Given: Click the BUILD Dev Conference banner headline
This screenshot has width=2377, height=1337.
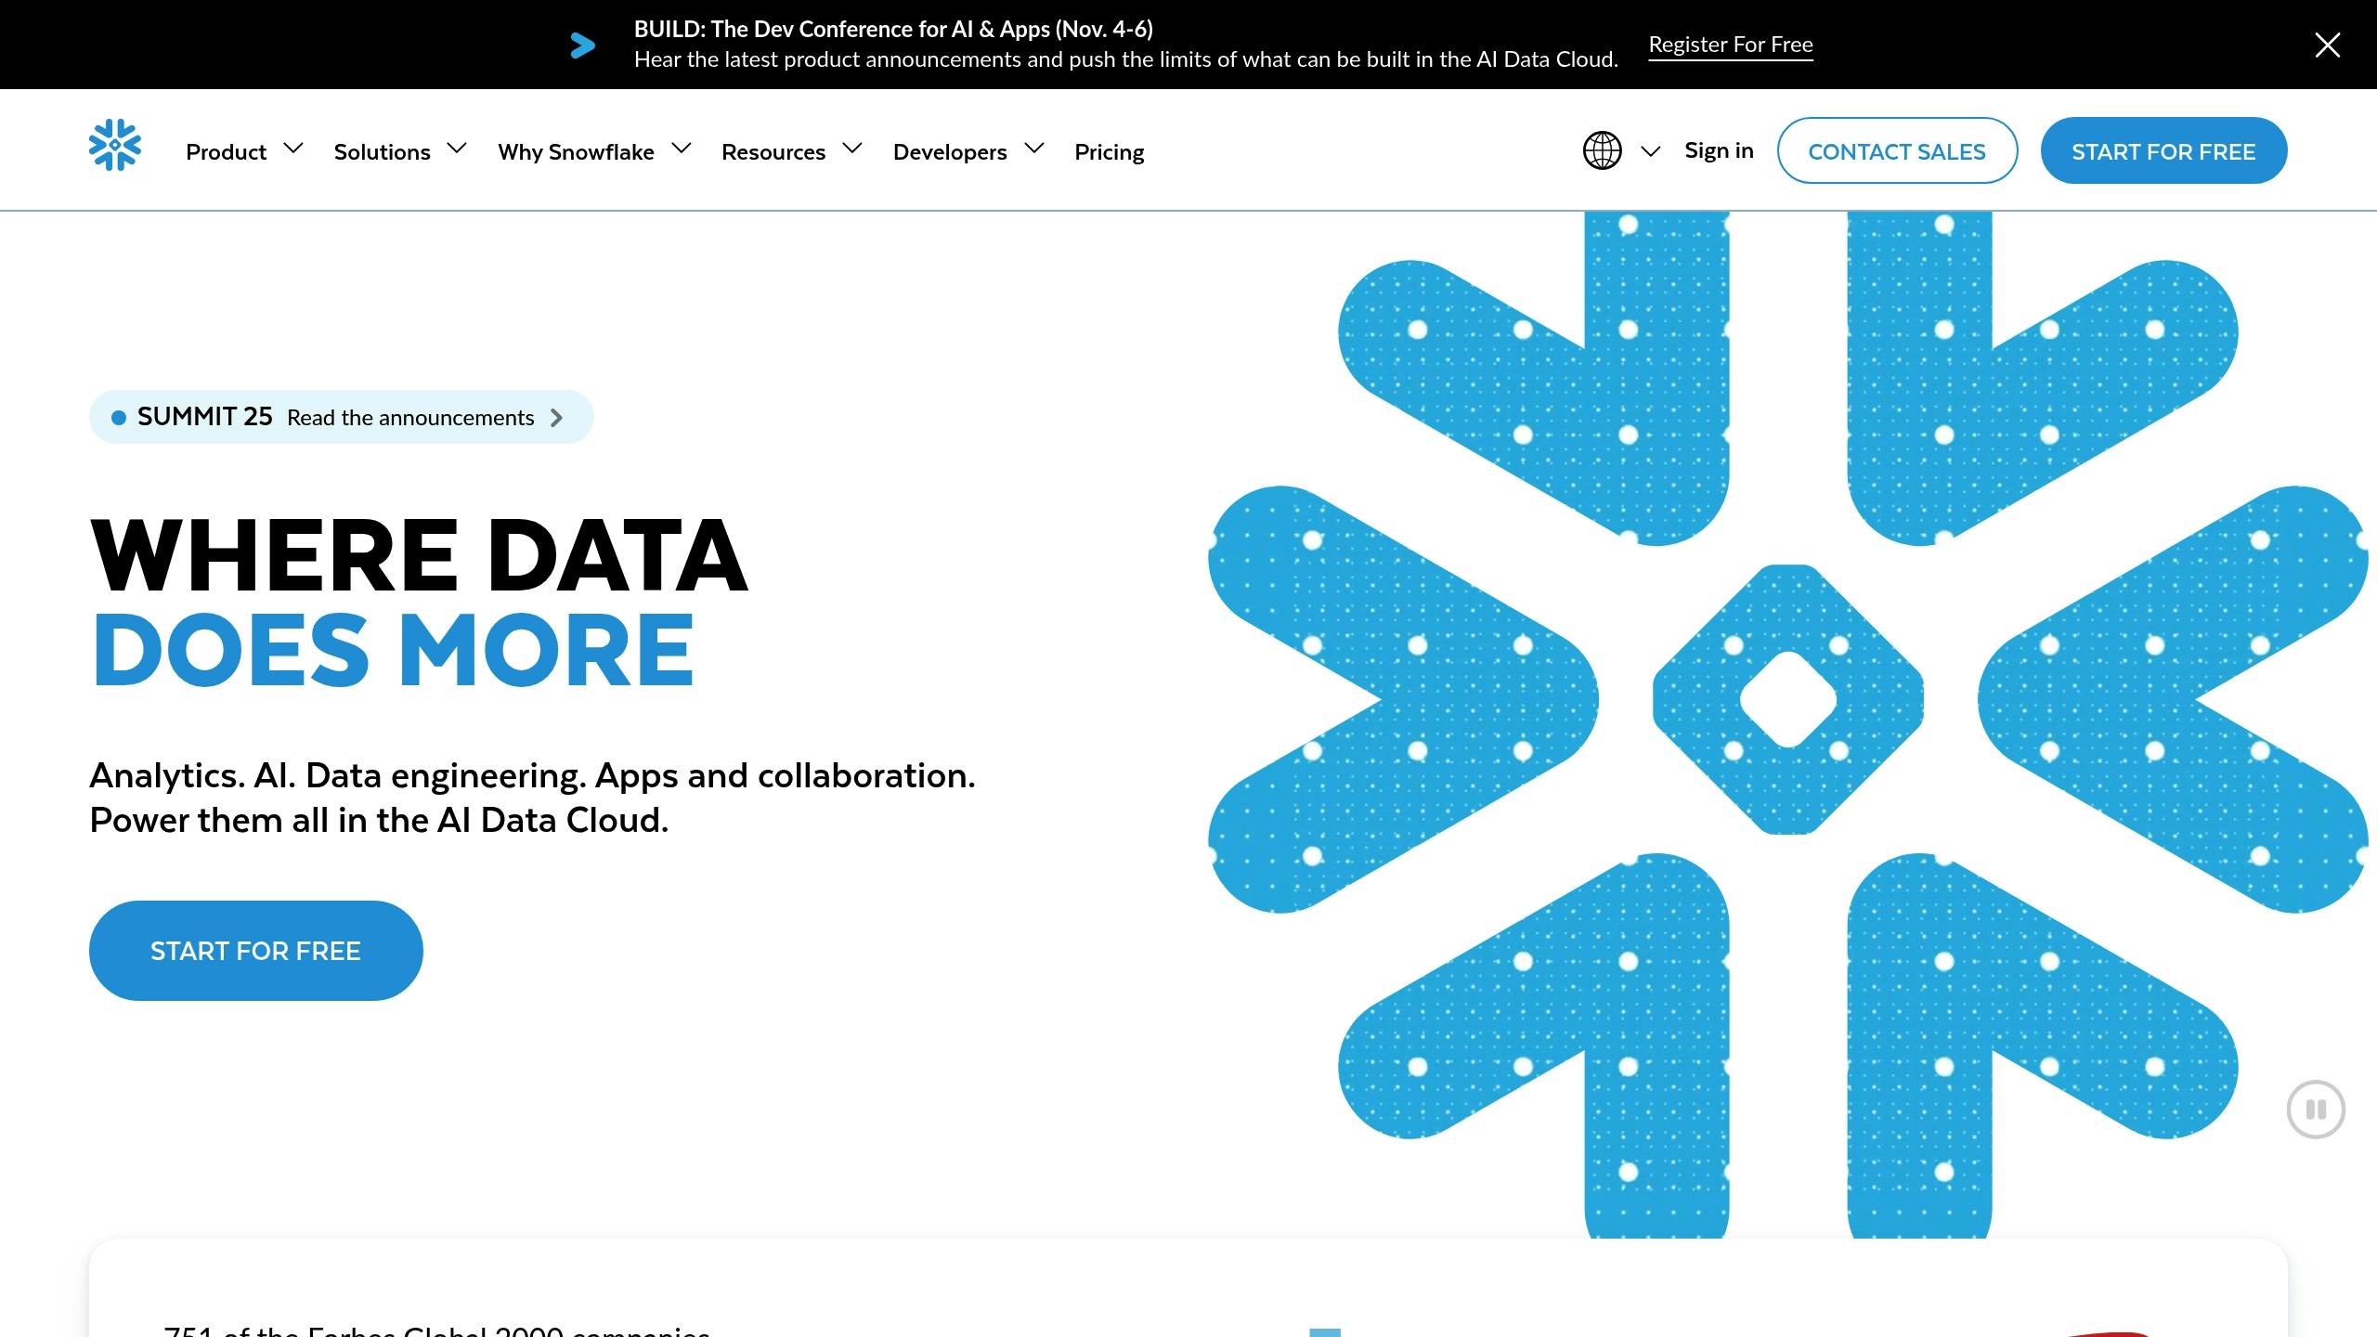Looking at the screenshot, I should click(893, 29).
